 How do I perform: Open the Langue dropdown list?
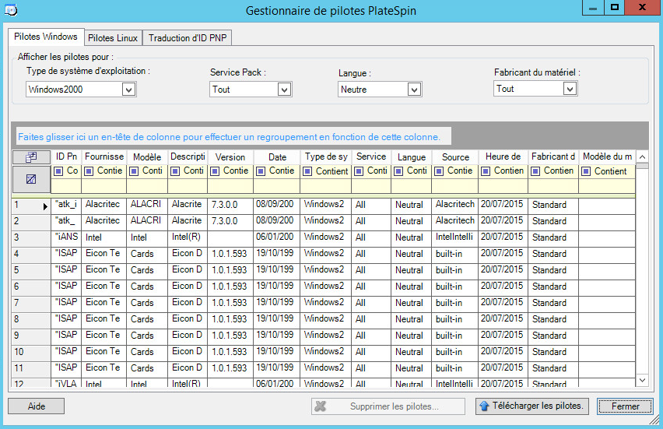pos(414,90)
